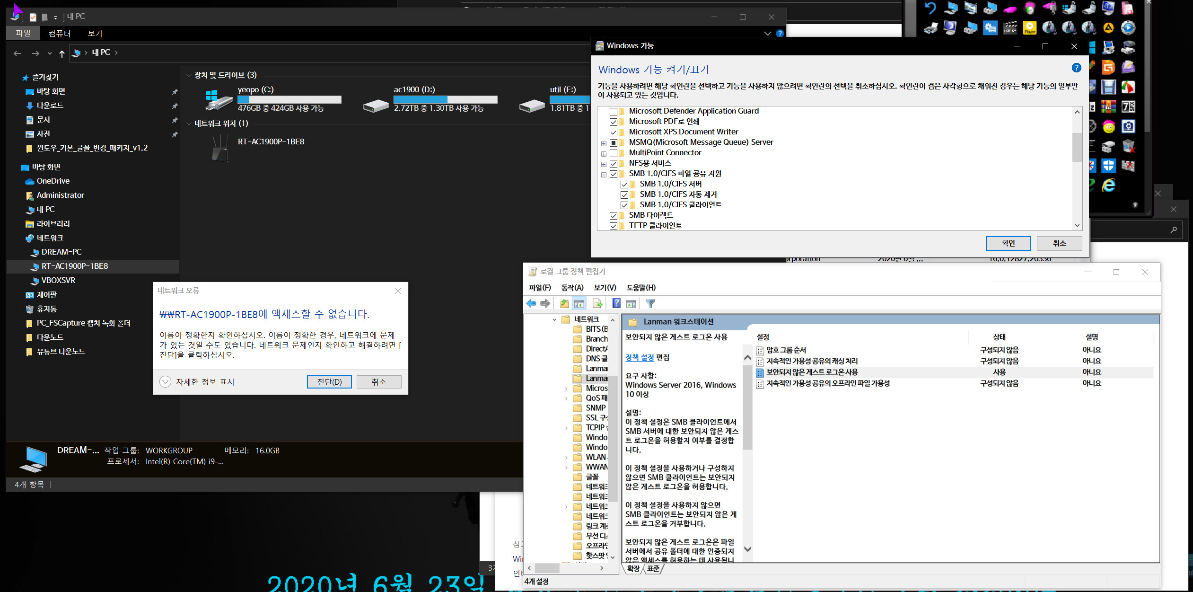
Task: Collapse the 네트워크 node in policy tree
Action: click(554, 319)
